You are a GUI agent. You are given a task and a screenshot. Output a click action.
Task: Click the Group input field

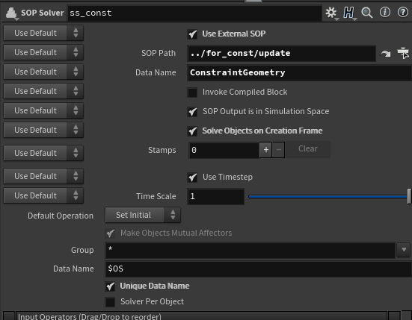[x=250, y=251]
